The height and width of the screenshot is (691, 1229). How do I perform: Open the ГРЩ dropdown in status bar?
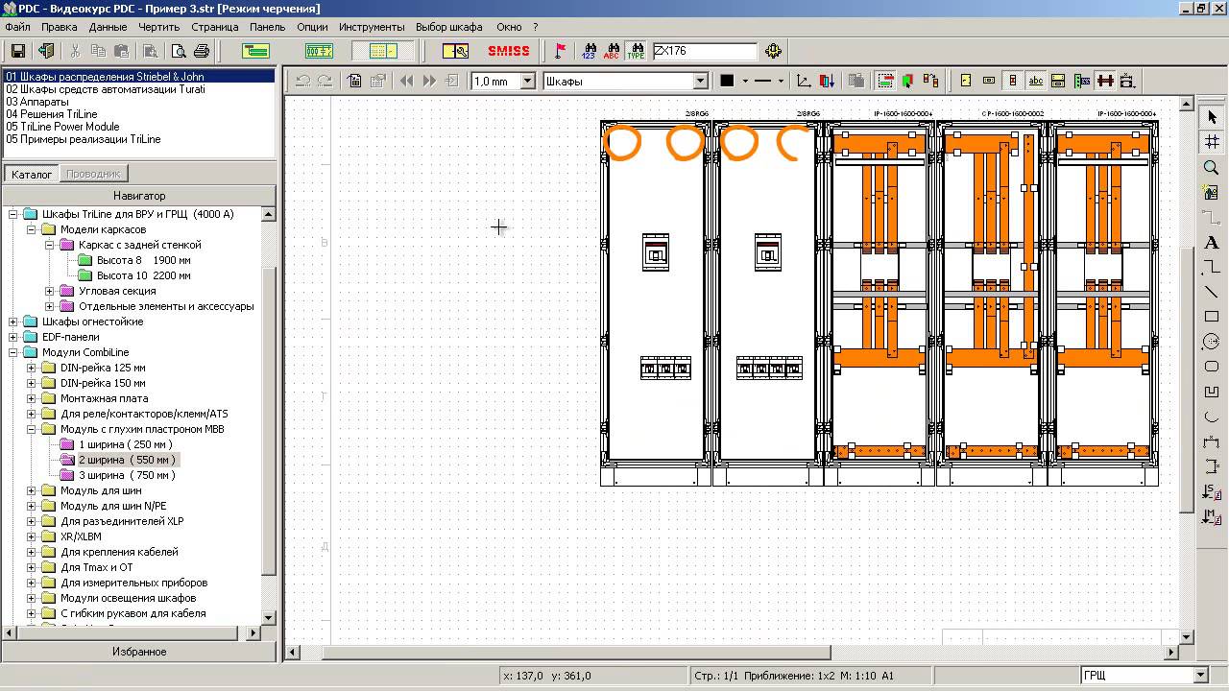tap(1200, 676)
